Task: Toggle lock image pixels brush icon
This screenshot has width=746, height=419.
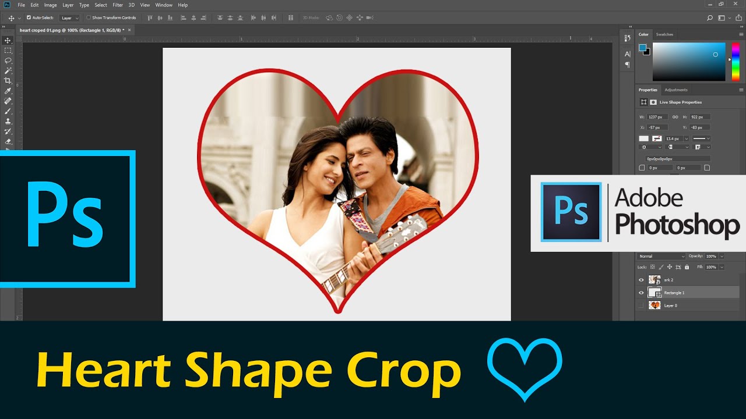Action: 661,267
